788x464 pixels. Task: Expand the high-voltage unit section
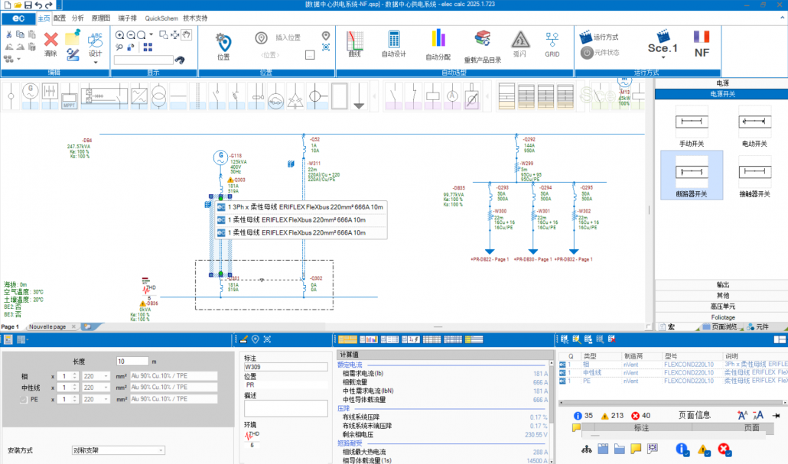click(721, 305)
